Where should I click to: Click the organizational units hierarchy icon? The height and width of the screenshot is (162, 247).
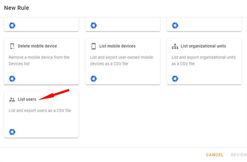(175, 46)
